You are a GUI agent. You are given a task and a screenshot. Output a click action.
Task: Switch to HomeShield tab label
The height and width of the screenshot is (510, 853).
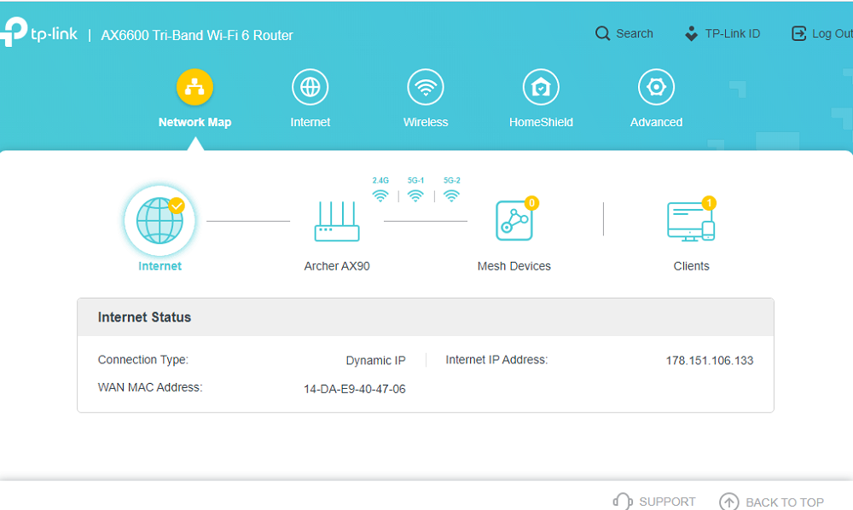click(541, 122)
